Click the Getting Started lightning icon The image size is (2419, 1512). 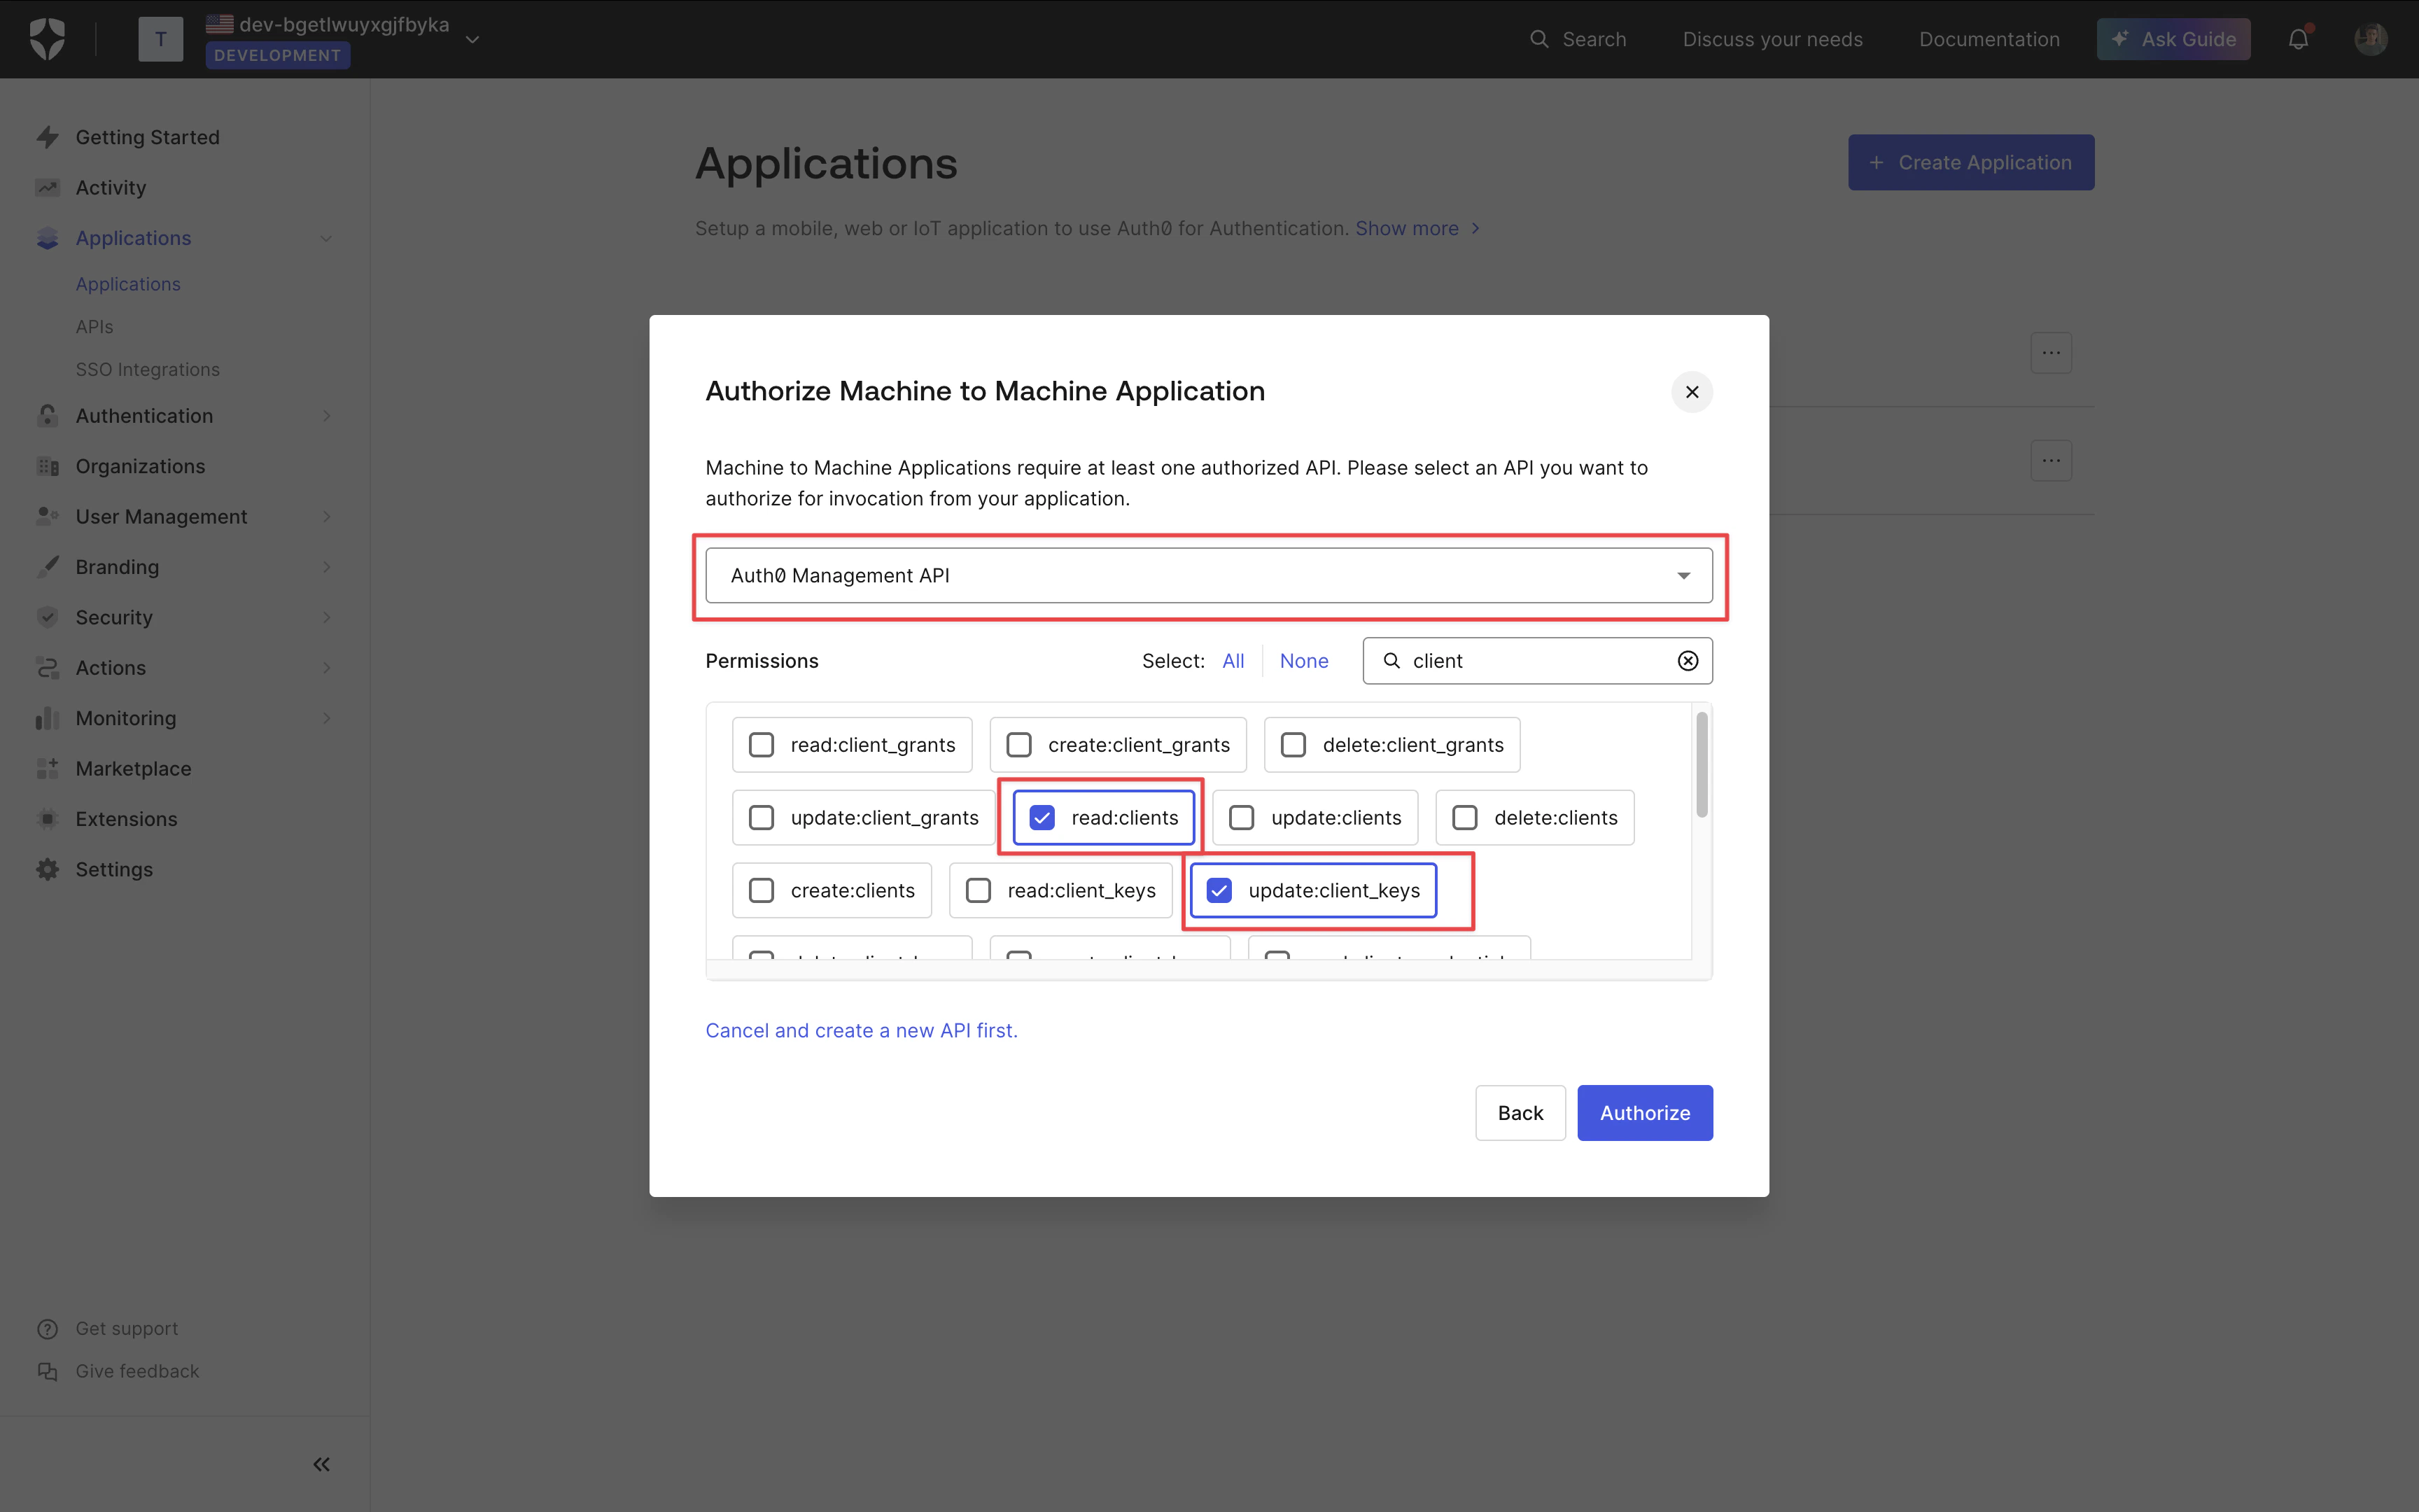pos(47,137)
